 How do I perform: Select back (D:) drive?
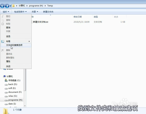coord(13,84)
